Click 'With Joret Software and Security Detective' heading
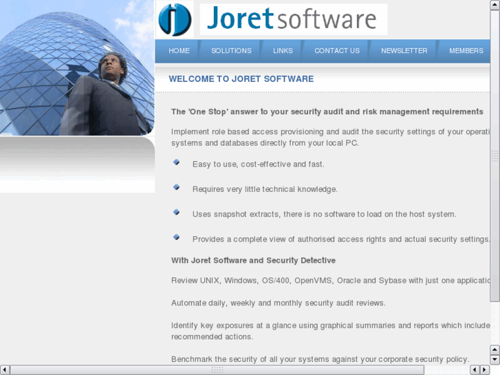500x375 pixels. (253, 260)
